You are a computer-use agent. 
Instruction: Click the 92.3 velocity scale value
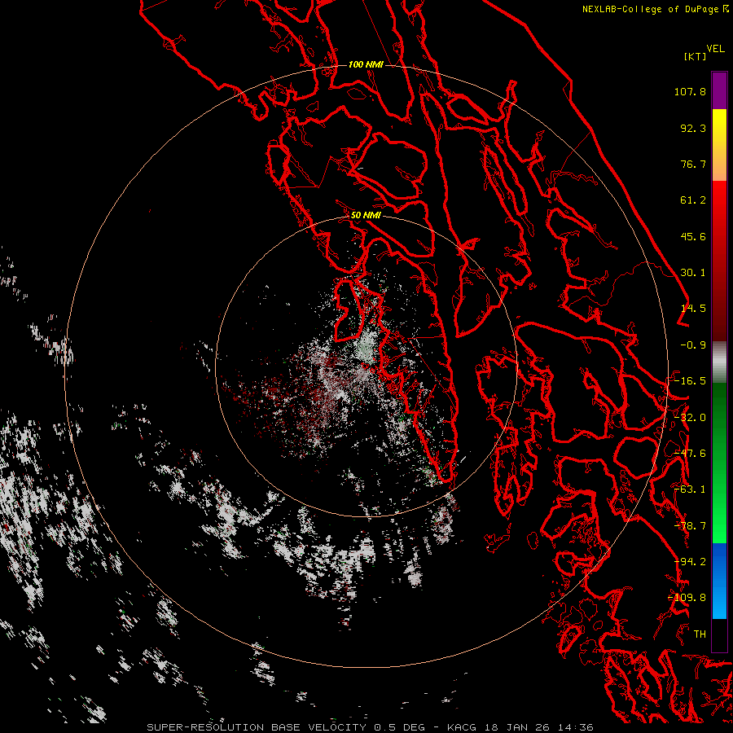pos(693,128)
